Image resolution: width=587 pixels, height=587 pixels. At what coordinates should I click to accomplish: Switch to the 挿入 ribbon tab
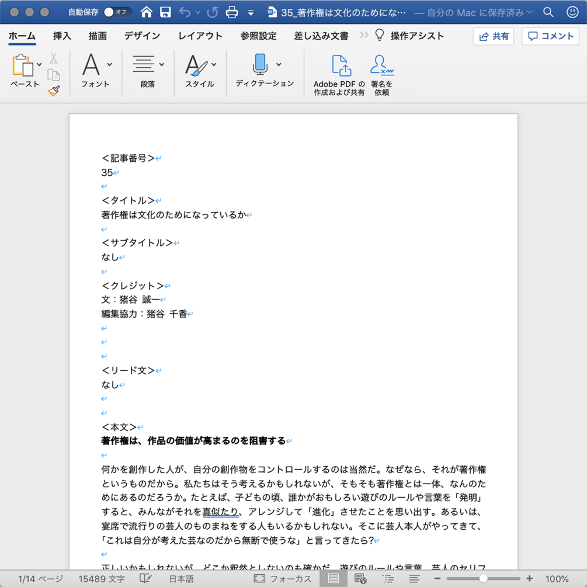click(61, 36)
